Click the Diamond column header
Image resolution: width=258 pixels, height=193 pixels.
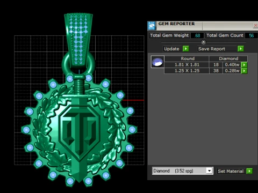[x=228, y=58]
